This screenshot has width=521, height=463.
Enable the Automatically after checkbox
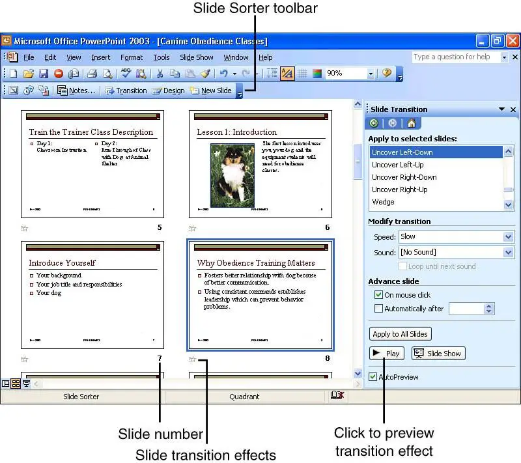[x=378, y=309]
